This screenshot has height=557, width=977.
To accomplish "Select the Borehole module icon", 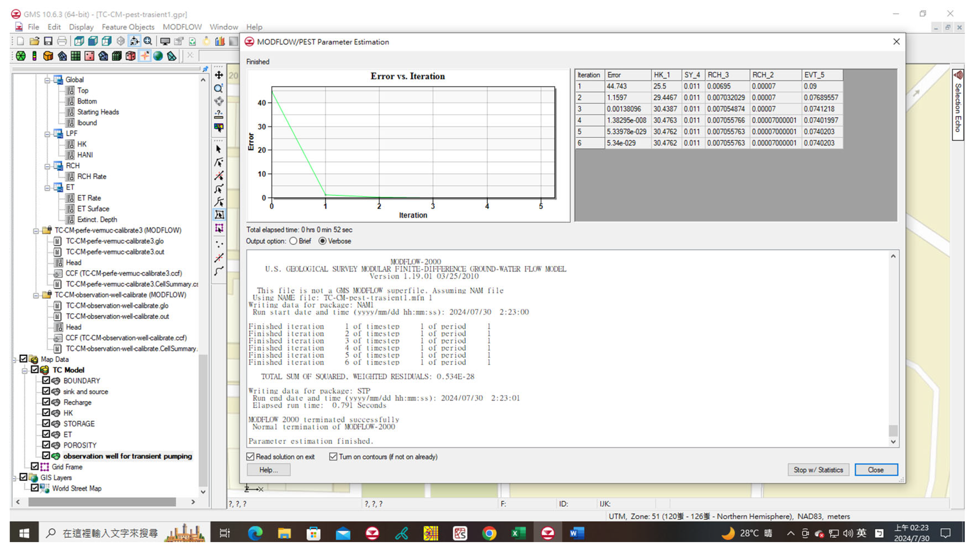I will pos(34,56).
